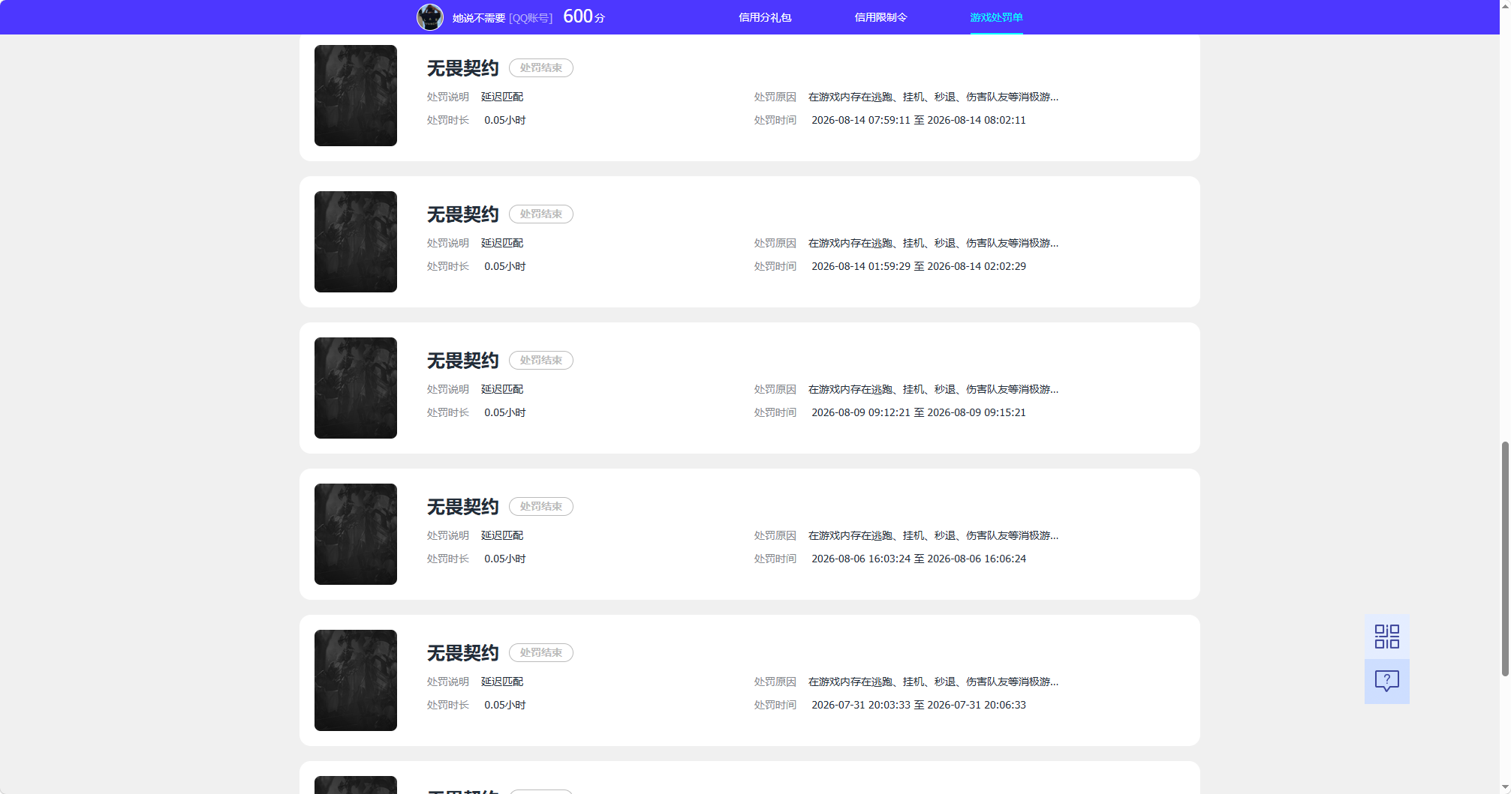Click the 无畏契约 title on the 2026-08-06 card

coord(463,507)
